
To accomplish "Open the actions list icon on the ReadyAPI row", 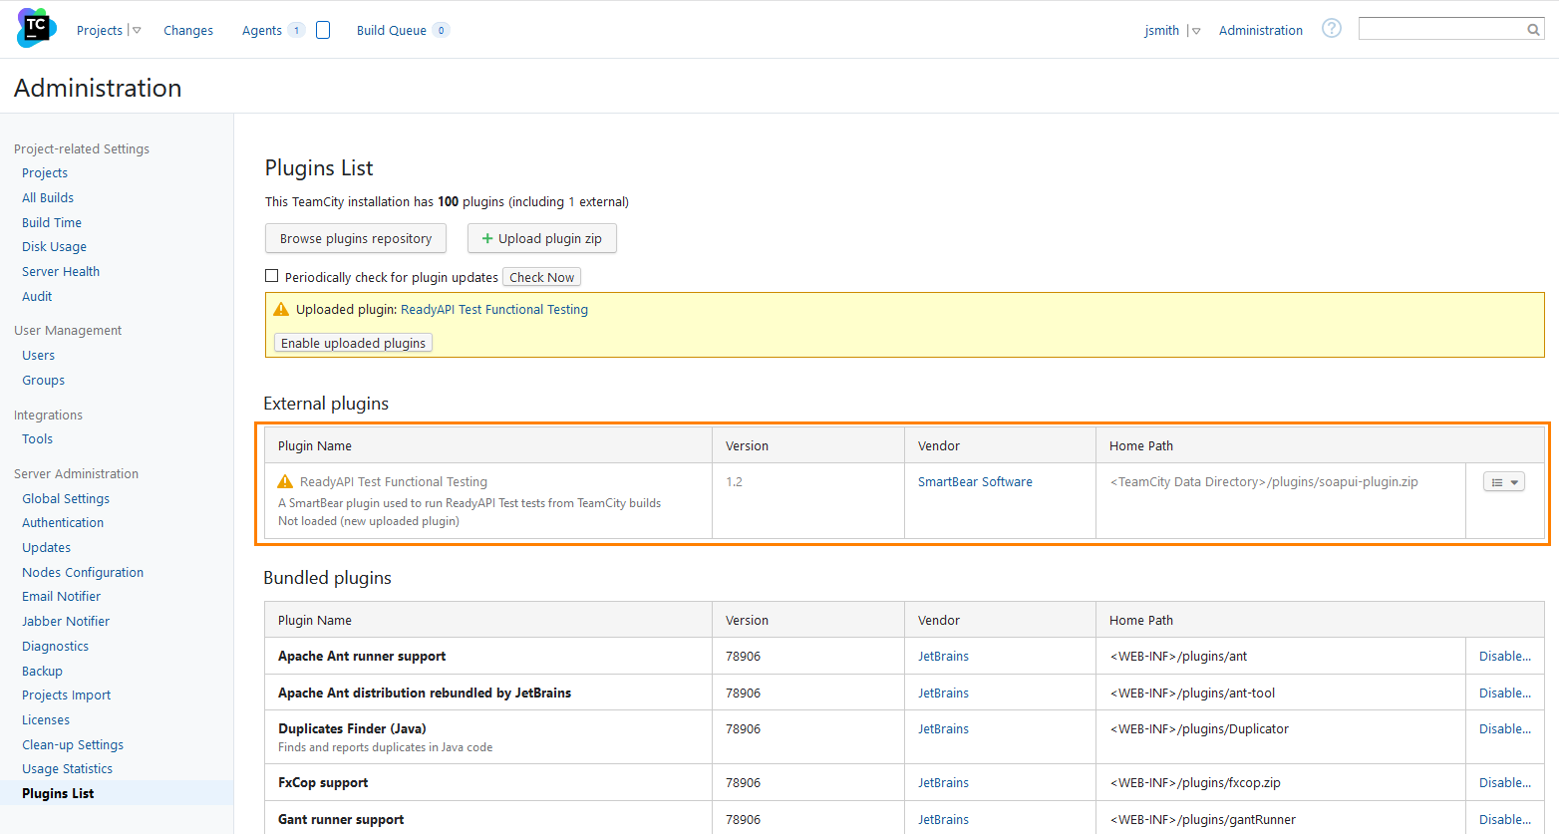I will click(x=1498, y=481).
